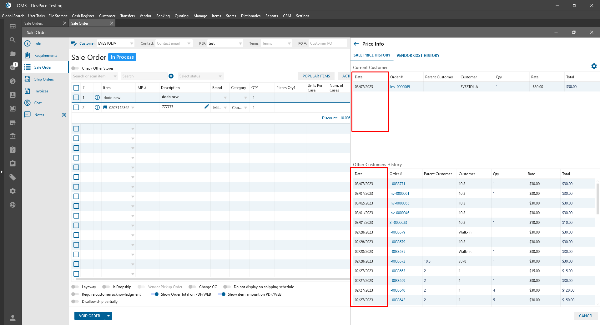Disable Show Order Total on PDF/WEB

[x=155, y=294]
